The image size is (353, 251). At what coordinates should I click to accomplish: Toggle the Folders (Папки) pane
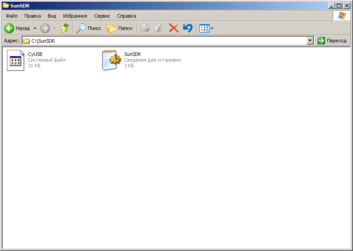[x=119, y=28]
